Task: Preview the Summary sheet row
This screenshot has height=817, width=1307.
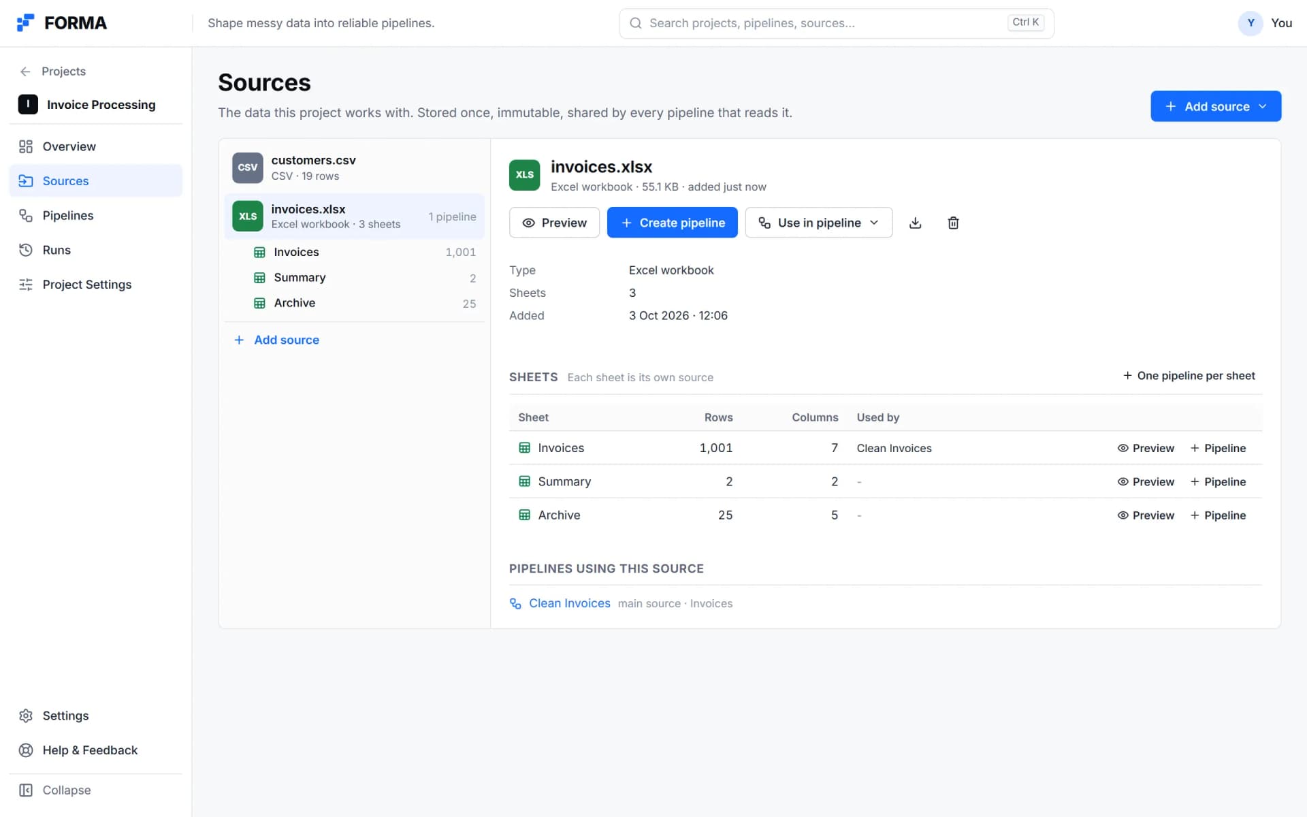Action: [x=1146, y=482]
